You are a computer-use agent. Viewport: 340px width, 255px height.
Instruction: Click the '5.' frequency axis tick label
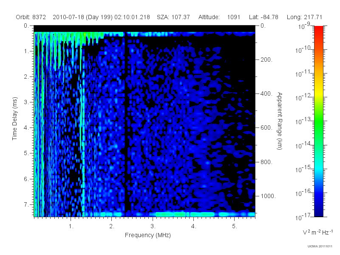(x=235, y=227)
